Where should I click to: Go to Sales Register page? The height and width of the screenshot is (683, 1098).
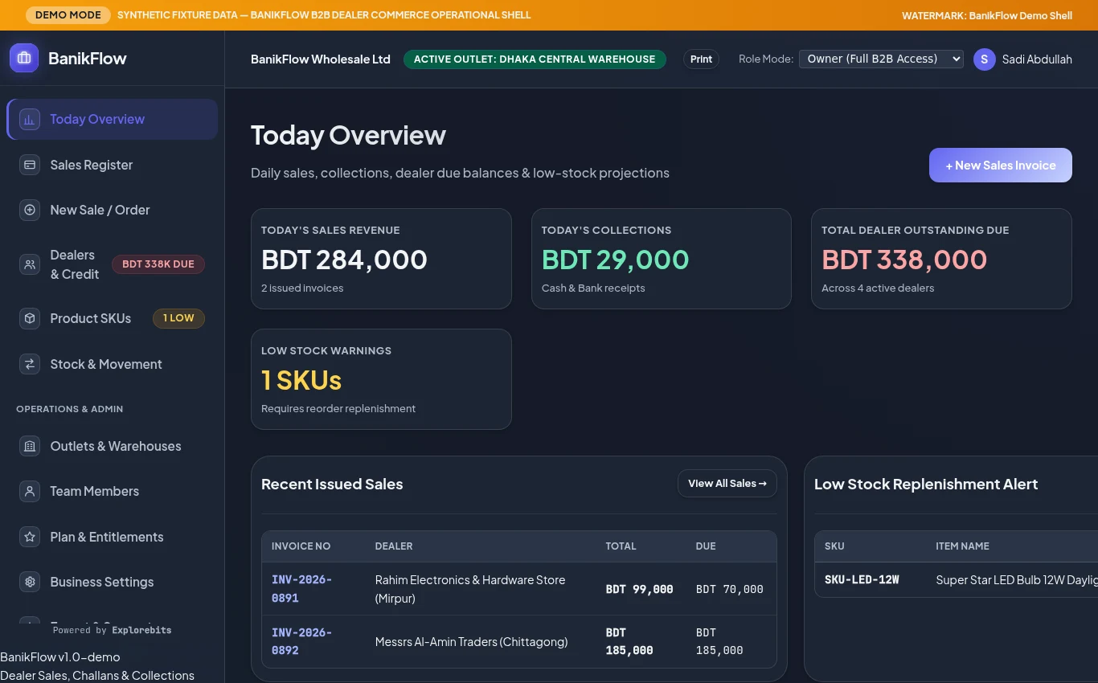point(113,165)
